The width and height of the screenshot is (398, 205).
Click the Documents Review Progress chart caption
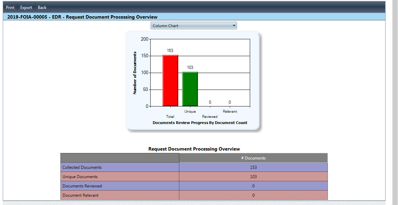pyautogui.click(x=200, y=123)
